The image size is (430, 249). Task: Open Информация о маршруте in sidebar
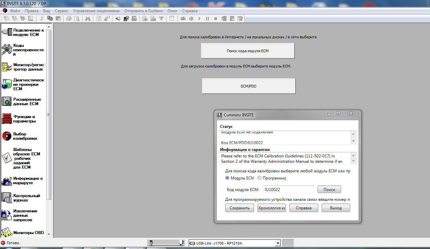(23, 180)
